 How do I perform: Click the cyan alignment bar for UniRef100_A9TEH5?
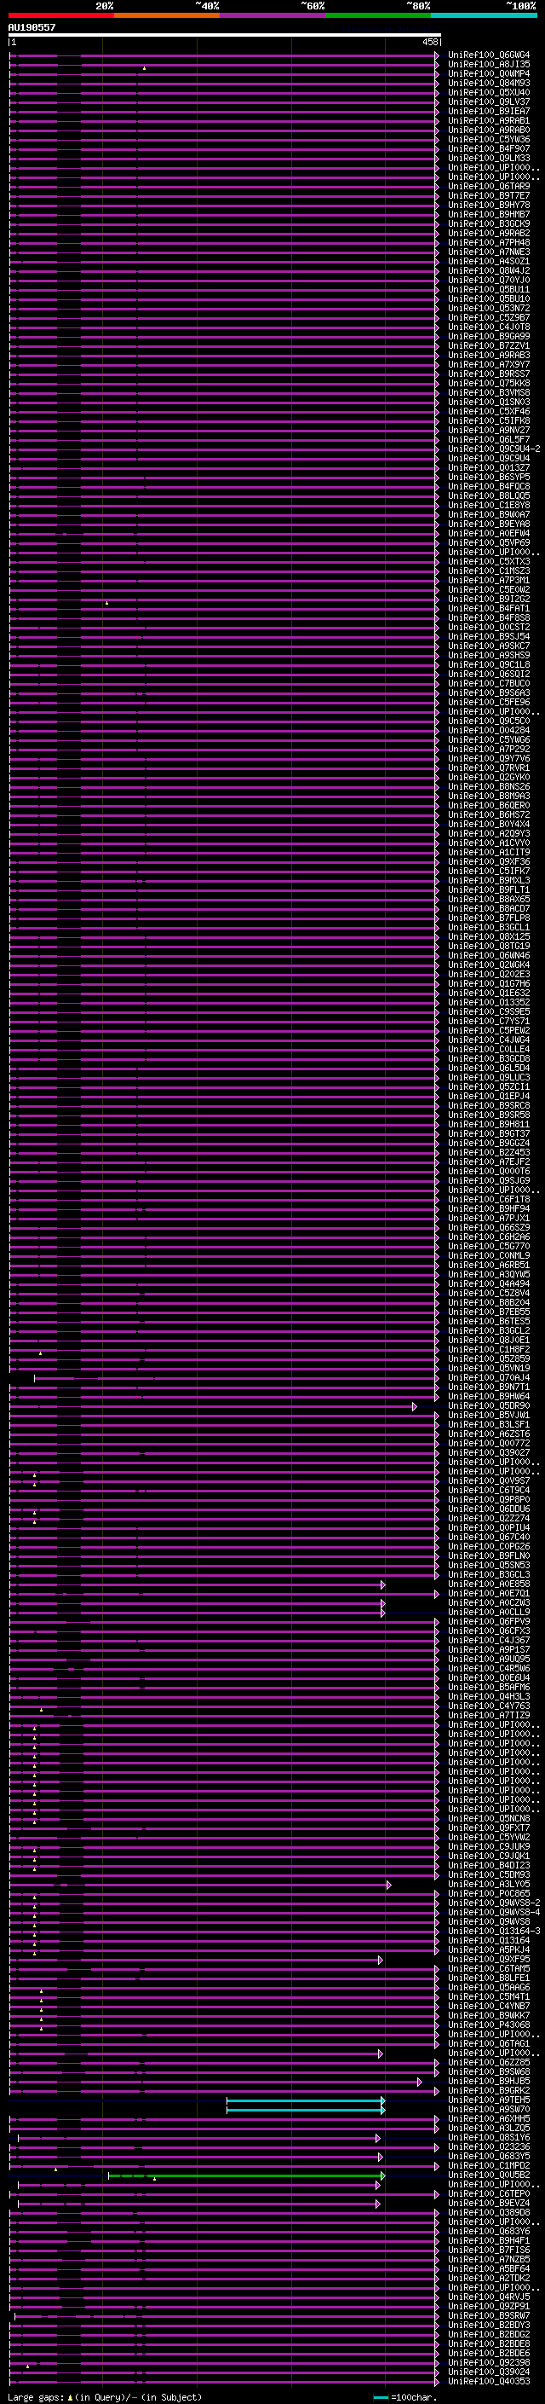pos(306,2100)
